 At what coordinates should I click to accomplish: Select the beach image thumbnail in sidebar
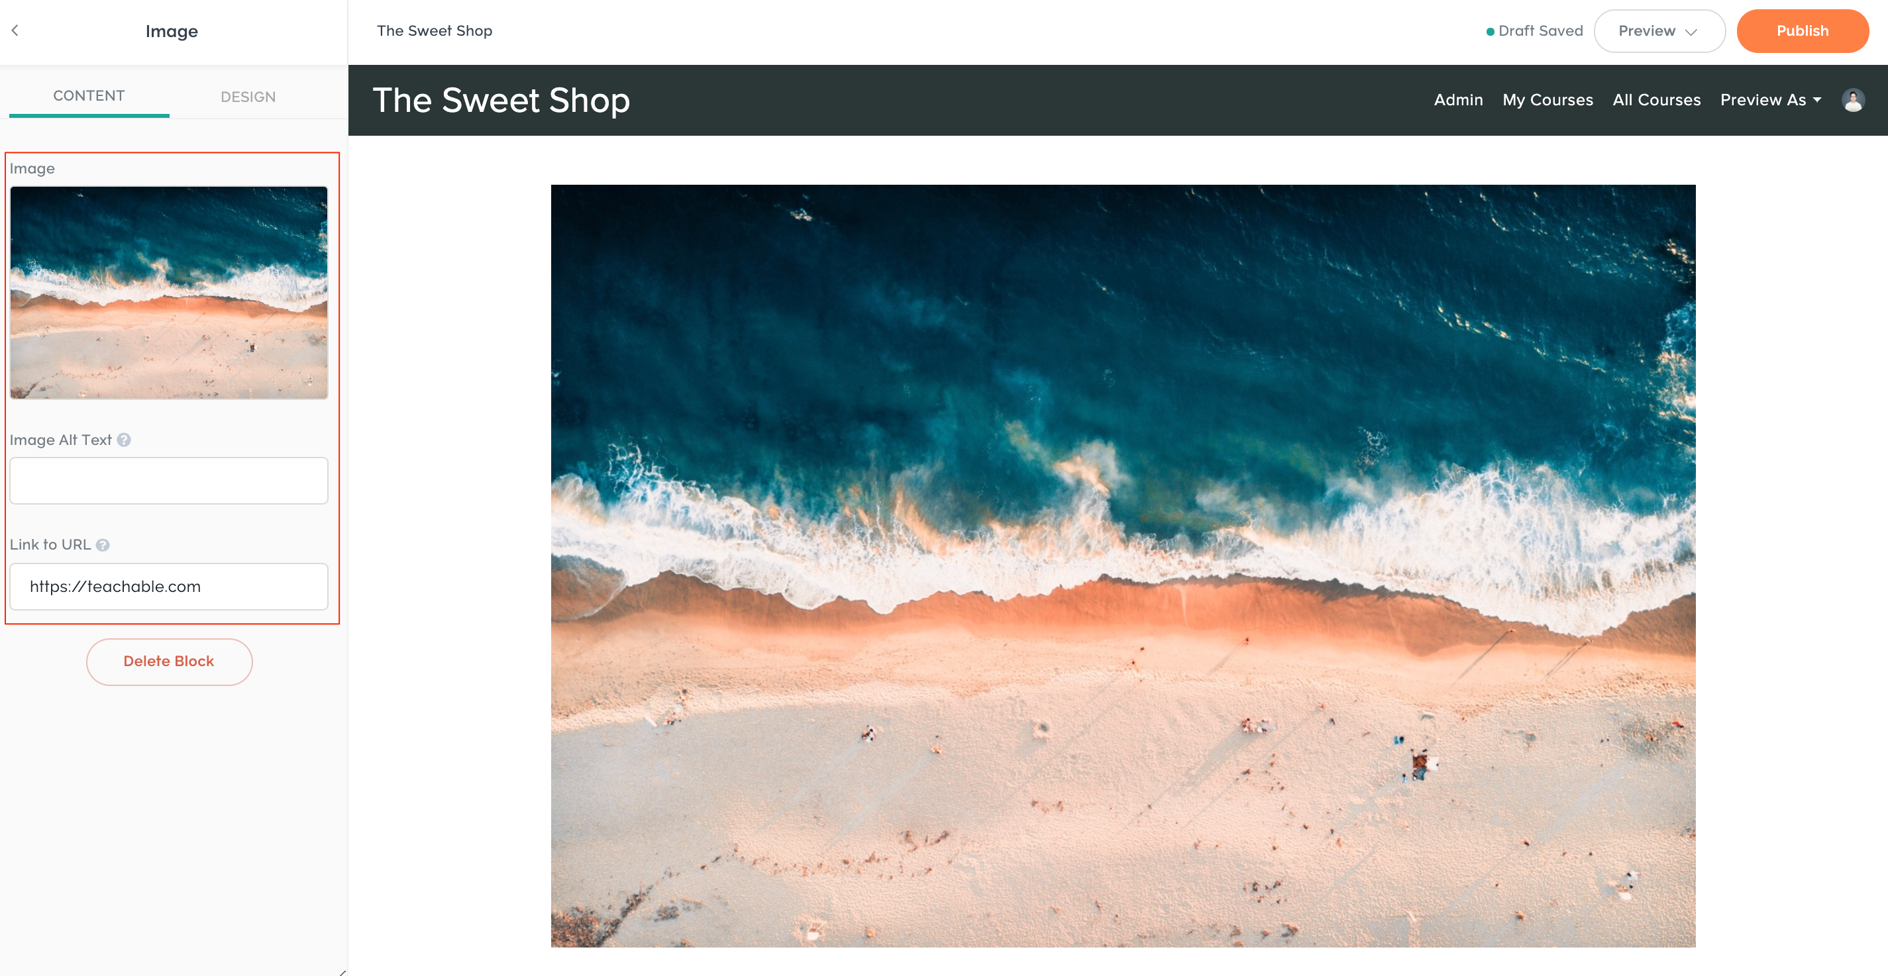[168, 293]
